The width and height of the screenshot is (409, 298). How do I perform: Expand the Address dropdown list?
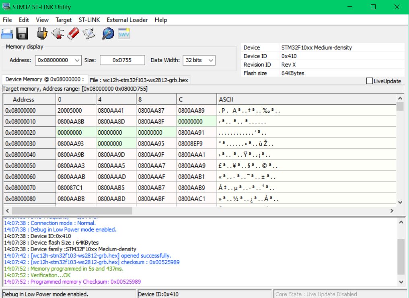pyautogui.click(x=77, y=60)
